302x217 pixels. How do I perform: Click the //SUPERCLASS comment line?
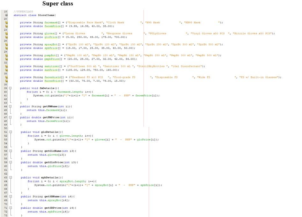[23, 11]
